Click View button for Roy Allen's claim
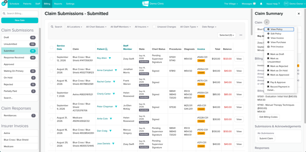Viewport: 306px width, 152px height. point(239,59)
